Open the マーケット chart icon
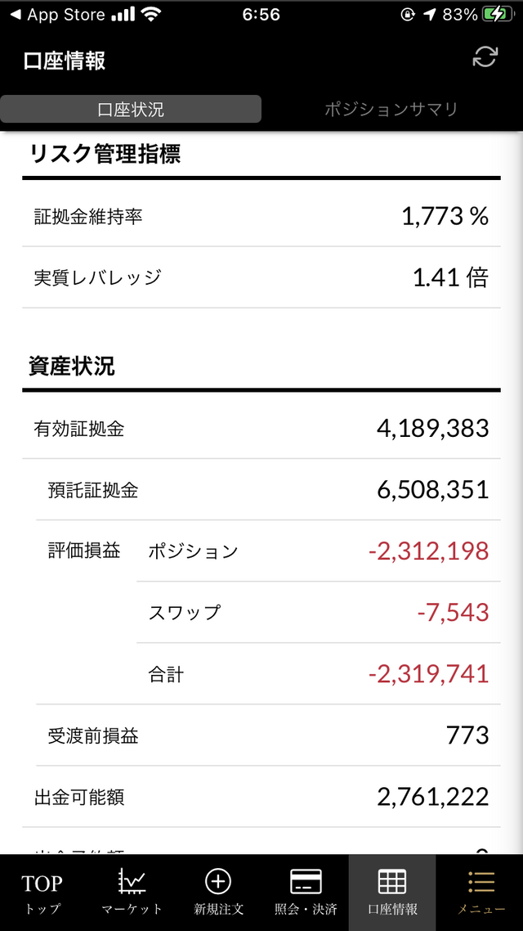The image size is (523, 931). point(131,881)
